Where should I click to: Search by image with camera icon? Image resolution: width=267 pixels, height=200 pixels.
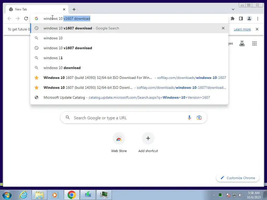[x=199, y=118]
